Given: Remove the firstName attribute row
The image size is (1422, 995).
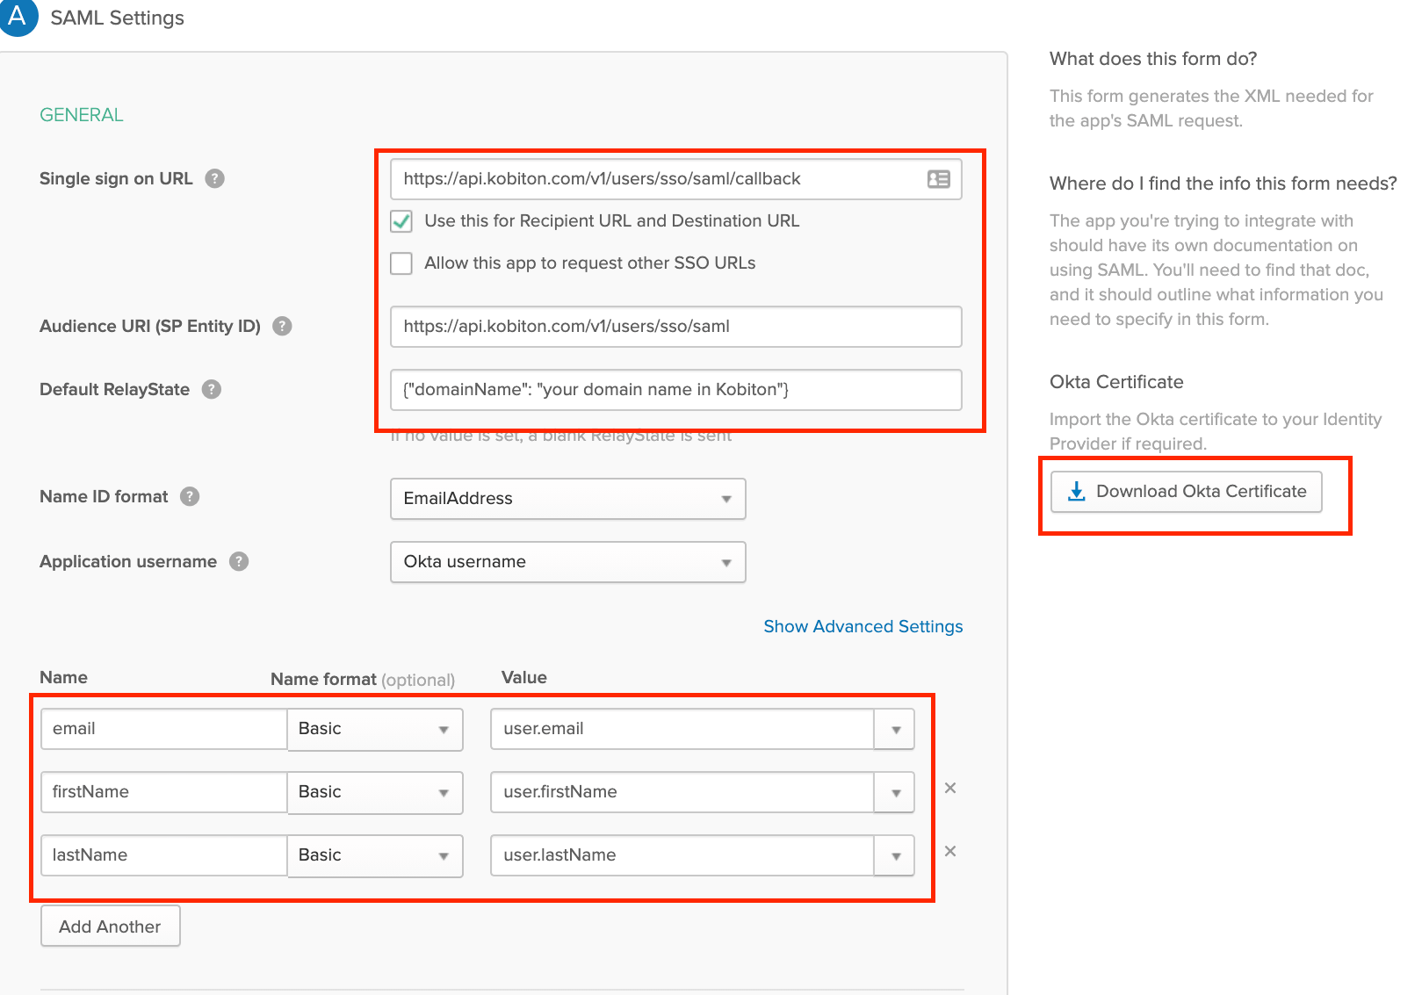Looking at the screenshot, I should tap(950, 788).
